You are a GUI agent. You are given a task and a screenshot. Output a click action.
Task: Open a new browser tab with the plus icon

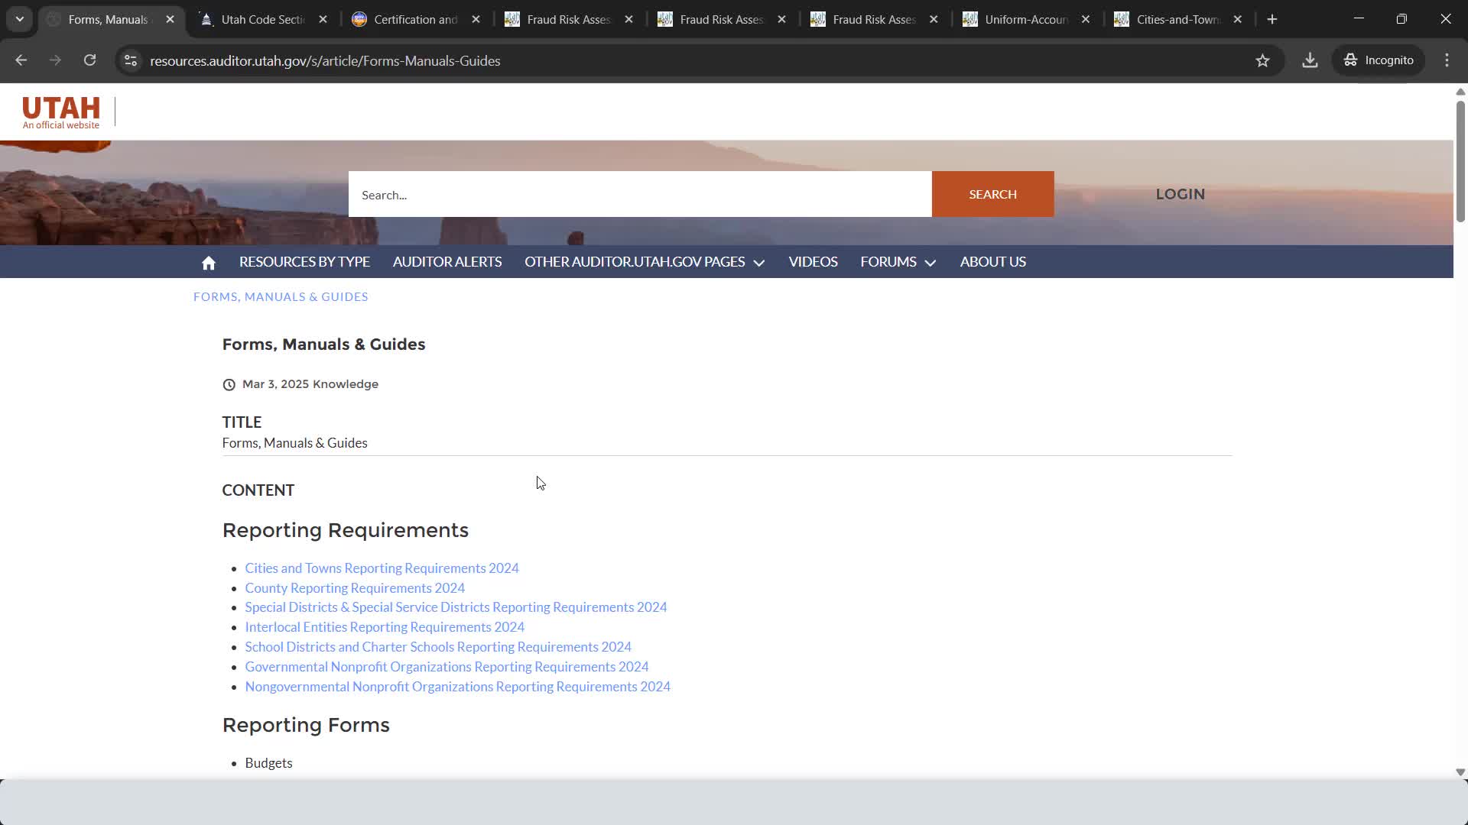1272,19
